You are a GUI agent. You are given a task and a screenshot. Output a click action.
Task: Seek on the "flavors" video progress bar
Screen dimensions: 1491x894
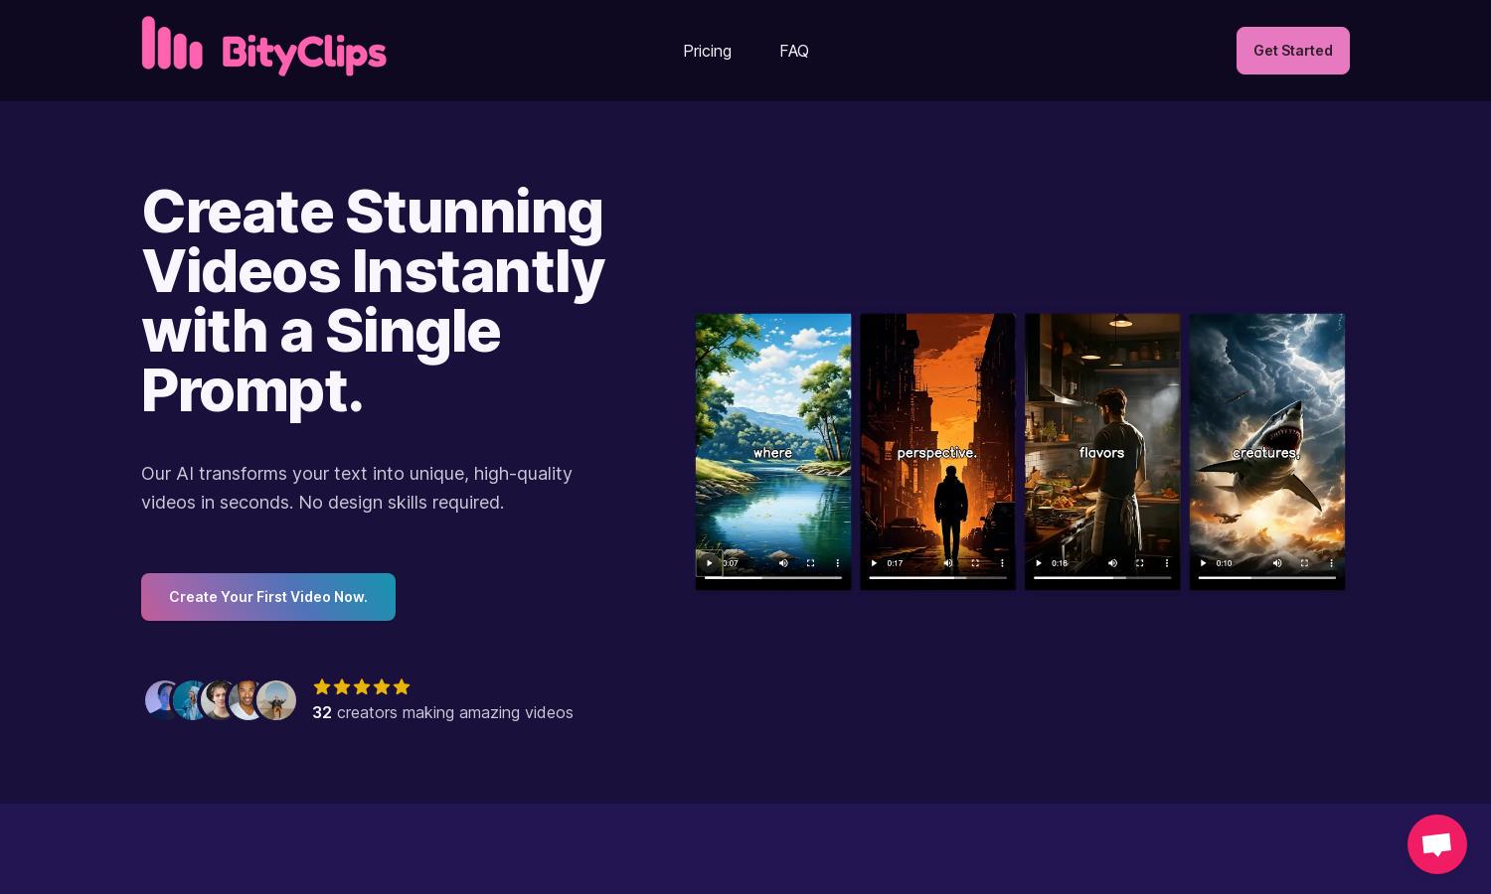(x=1102, y=577)
